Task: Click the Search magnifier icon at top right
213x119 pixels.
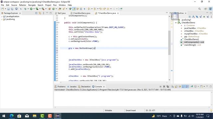Action: click(200, 9)
